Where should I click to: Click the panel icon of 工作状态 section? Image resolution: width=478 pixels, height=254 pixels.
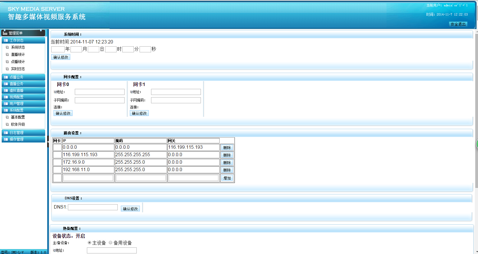(x=6, y=40)
